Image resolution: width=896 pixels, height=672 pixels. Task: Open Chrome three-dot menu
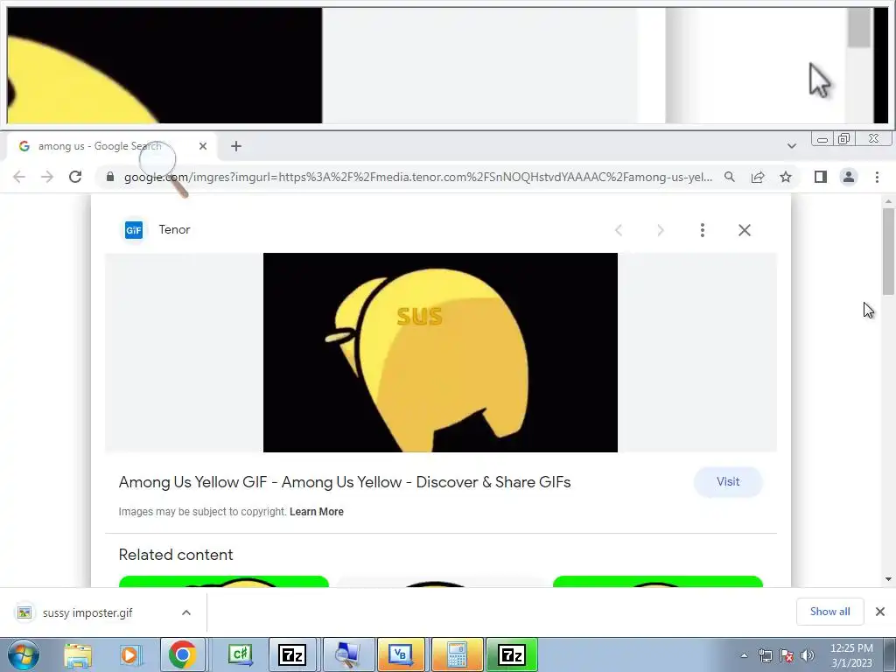click(877, 177)
